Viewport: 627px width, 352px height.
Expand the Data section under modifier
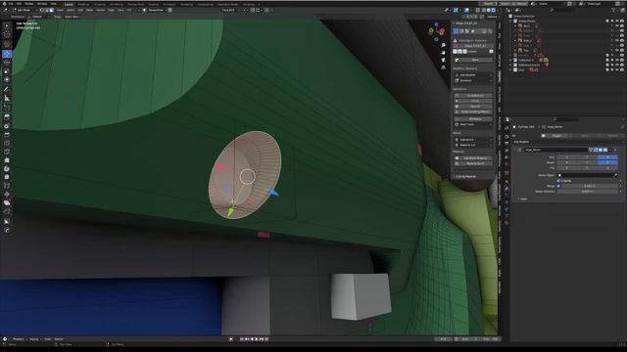click(523, 198)
